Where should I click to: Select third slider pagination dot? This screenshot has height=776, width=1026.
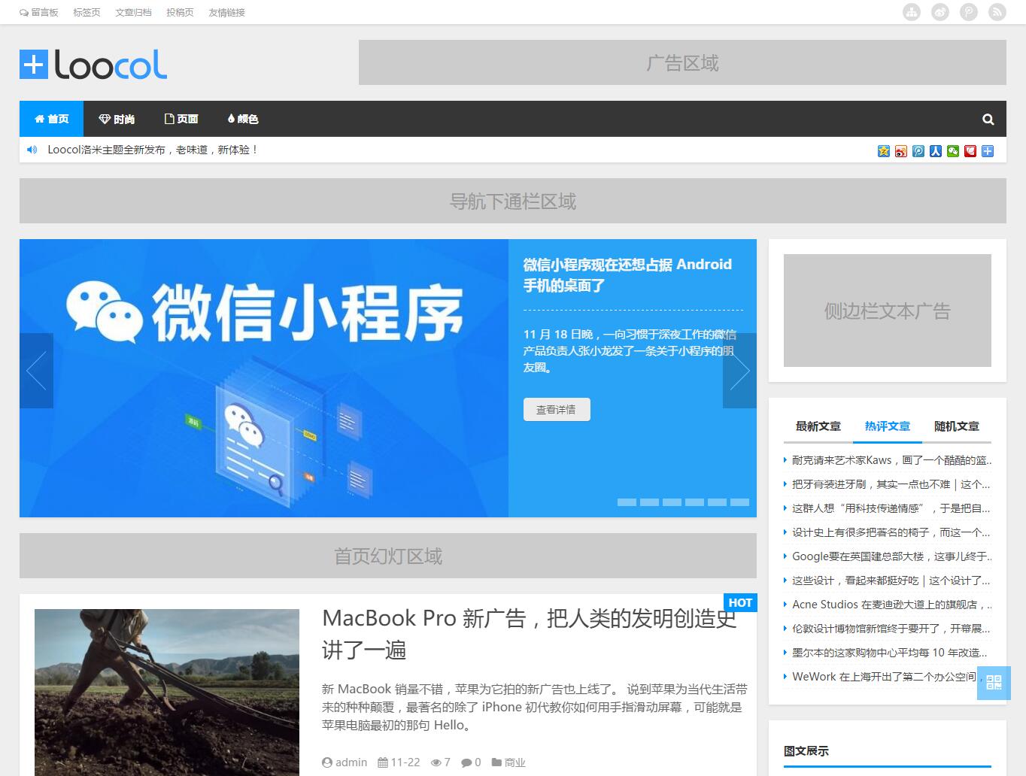click(672, 502)
